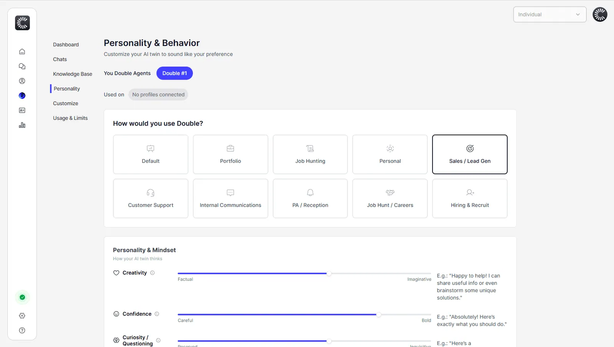This screenshot has height=347, width=614.
Task: Choose the Sales / Lead Gen card
Action: (x=470, y=154)
